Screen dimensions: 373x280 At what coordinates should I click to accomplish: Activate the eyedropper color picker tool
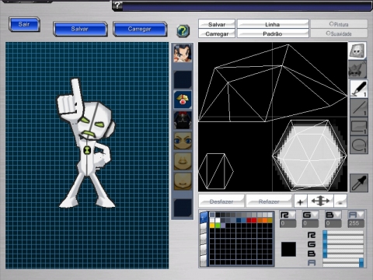click(359, 183)
